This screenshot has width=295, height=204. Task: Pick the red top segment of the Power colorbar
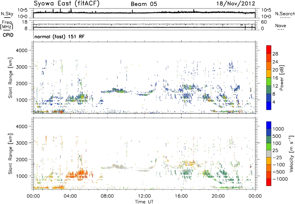(269, 49)
